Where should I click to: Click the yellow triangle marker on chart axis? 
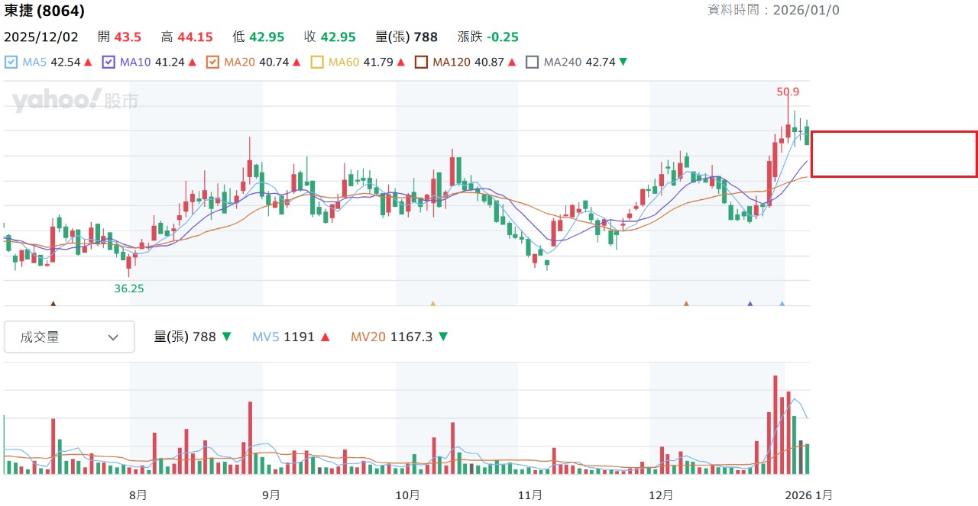click(433, 304)
